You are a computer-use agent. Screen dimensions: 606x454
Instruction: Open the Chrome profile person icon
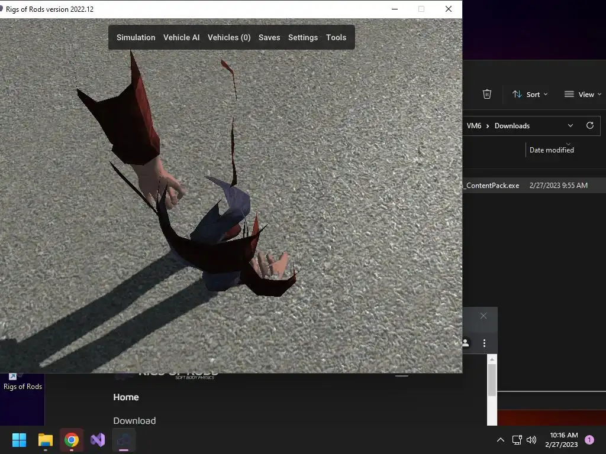[x=466, y=343]
